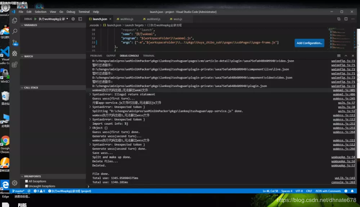
Task: Change indentation via Spaces: 4
Action: [287, 191]
